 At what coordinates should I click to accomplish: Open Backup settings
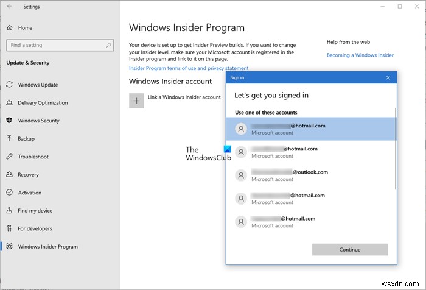26,138
